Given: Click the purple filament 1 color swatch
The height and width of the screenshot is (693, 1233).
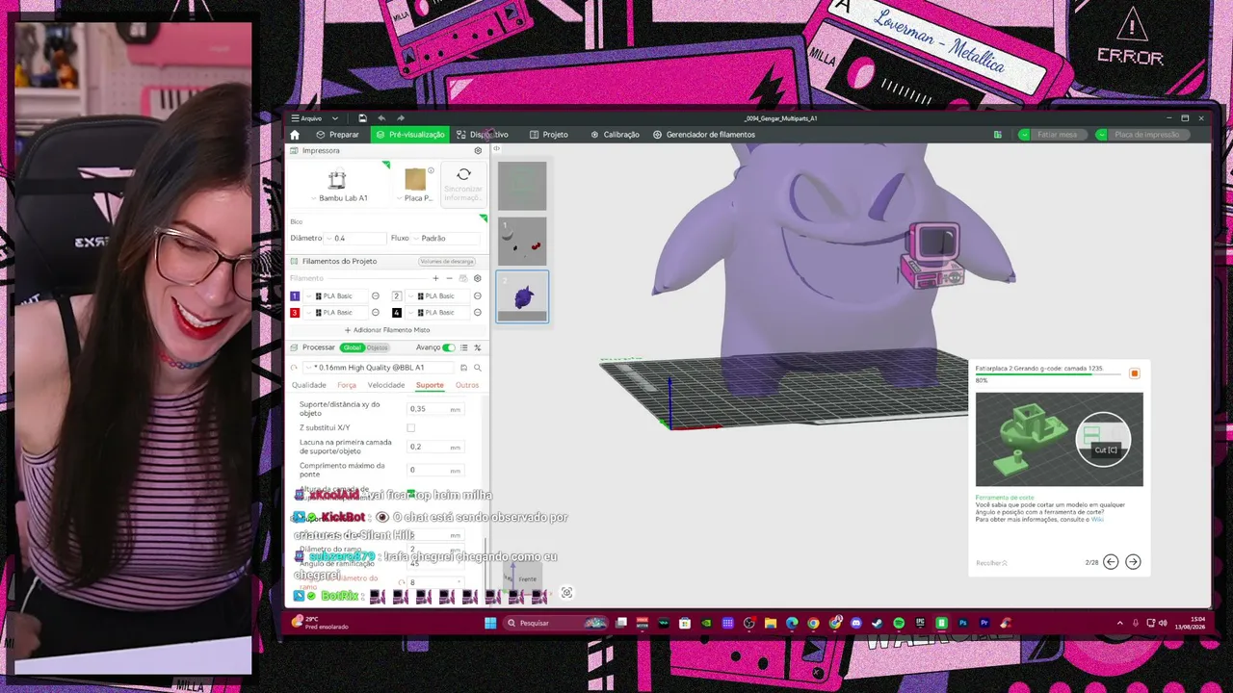Looking at the screenshot, I should (295, 295).
